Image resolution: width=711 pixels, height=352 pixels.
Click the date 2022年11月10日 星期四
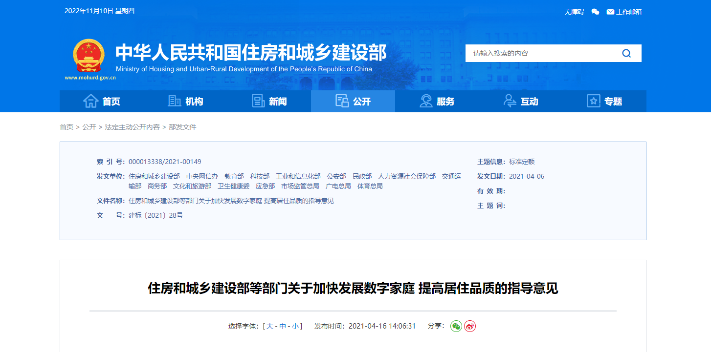pos(99,11)
